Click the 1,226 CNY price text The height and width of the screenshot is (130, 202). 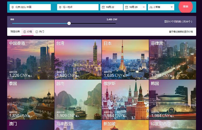pos(19,75)
